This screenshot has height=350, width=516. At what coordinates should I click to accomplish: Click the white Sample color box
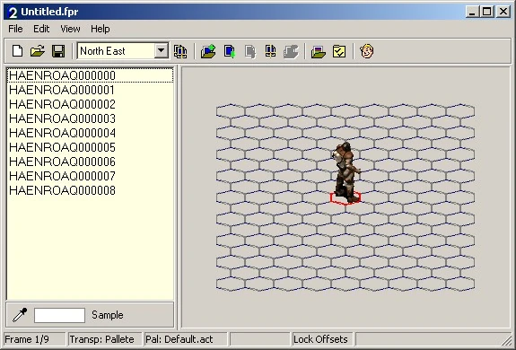[59, 315]
